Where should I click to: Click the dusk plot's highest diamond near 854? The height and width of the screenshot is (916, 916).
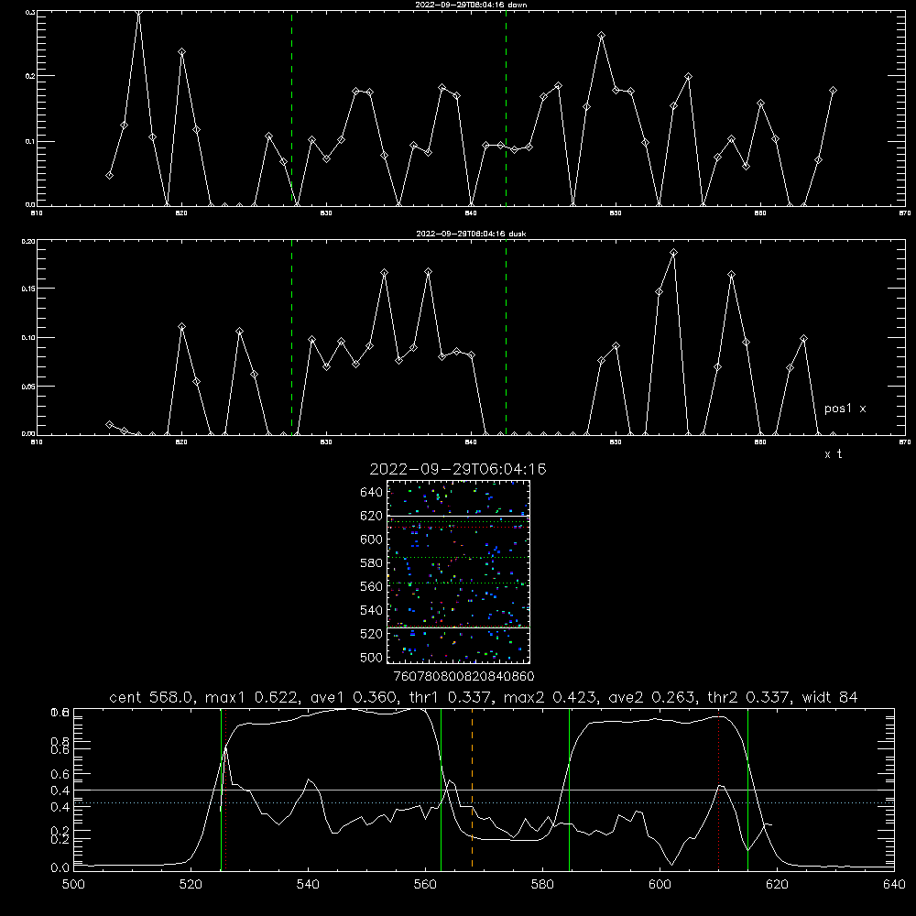click(673, 253)
